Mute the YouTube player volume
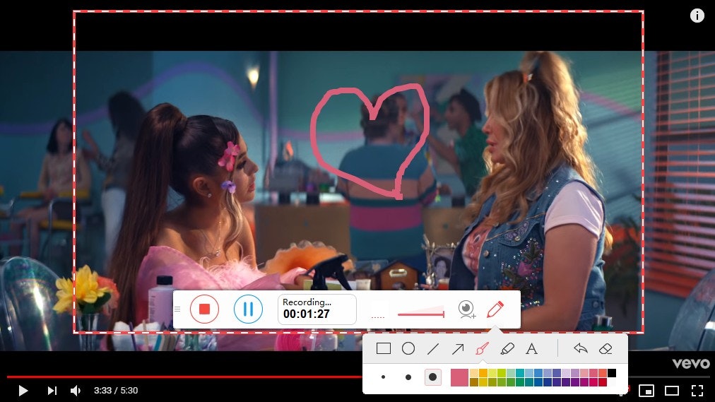This screenshot has width=715, height=402. [x=75, y=391]
